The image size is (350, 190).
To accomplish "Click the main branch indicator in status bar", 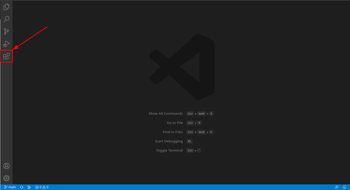I will [10, 187].
